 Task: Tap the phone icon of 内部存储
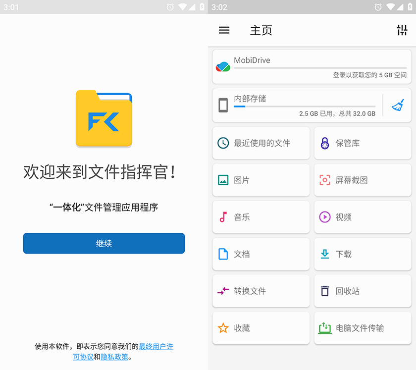click(x=223, y=105)
